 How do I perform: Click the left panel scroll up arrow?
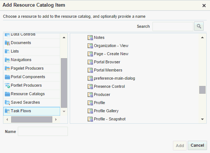[64, 37]
